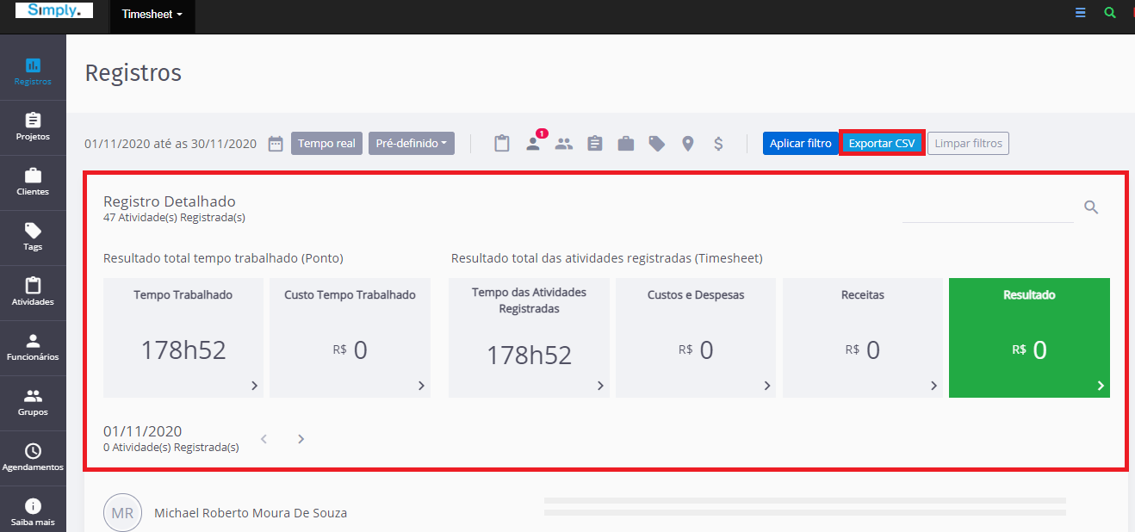This screenshot has width=1135, height=532.
Task: Expand the Custos e Despesas card arrow
Action: [x=767, y=386]
